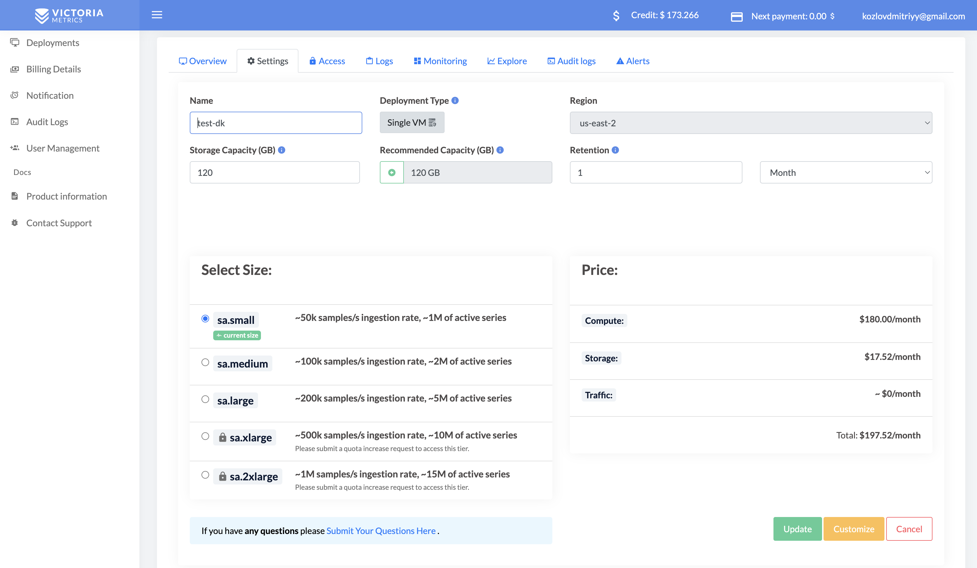
Task: Open the Region us-east-2 dropdown
Action: click(x=751, y=123)
